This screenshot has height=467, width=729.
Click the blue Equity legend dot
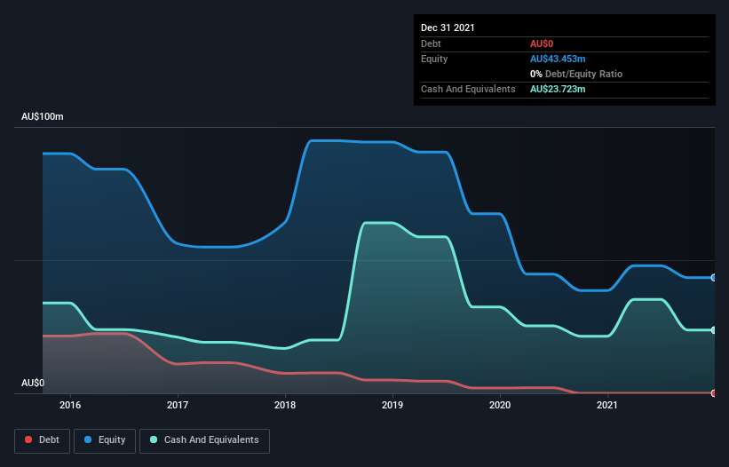[x=88, y=439]
